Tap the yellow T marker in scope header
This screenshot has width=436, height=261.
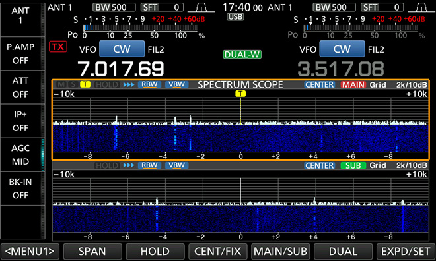tap(85, 84)
